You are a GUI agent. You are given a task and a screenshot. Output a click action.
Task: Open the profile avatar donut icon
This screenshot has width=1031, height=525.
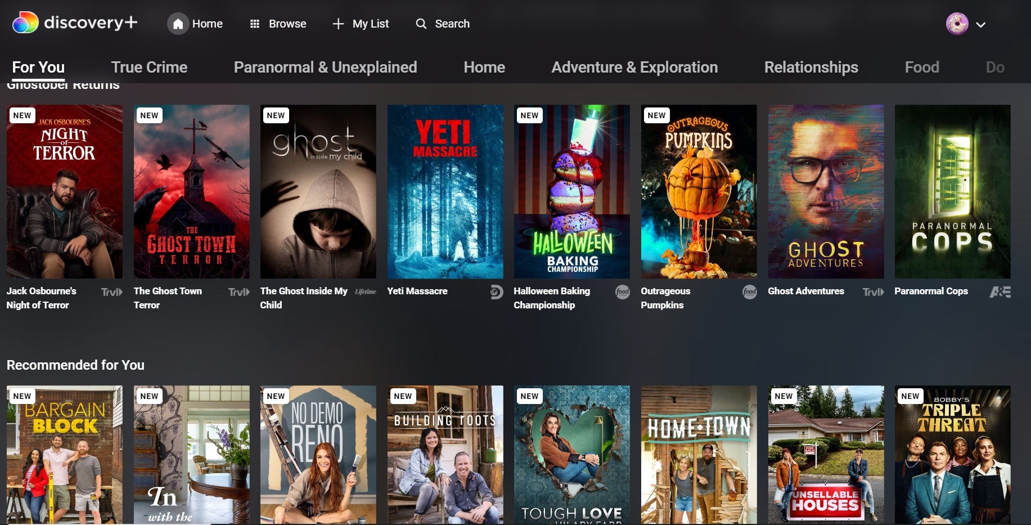pos(957,24)
